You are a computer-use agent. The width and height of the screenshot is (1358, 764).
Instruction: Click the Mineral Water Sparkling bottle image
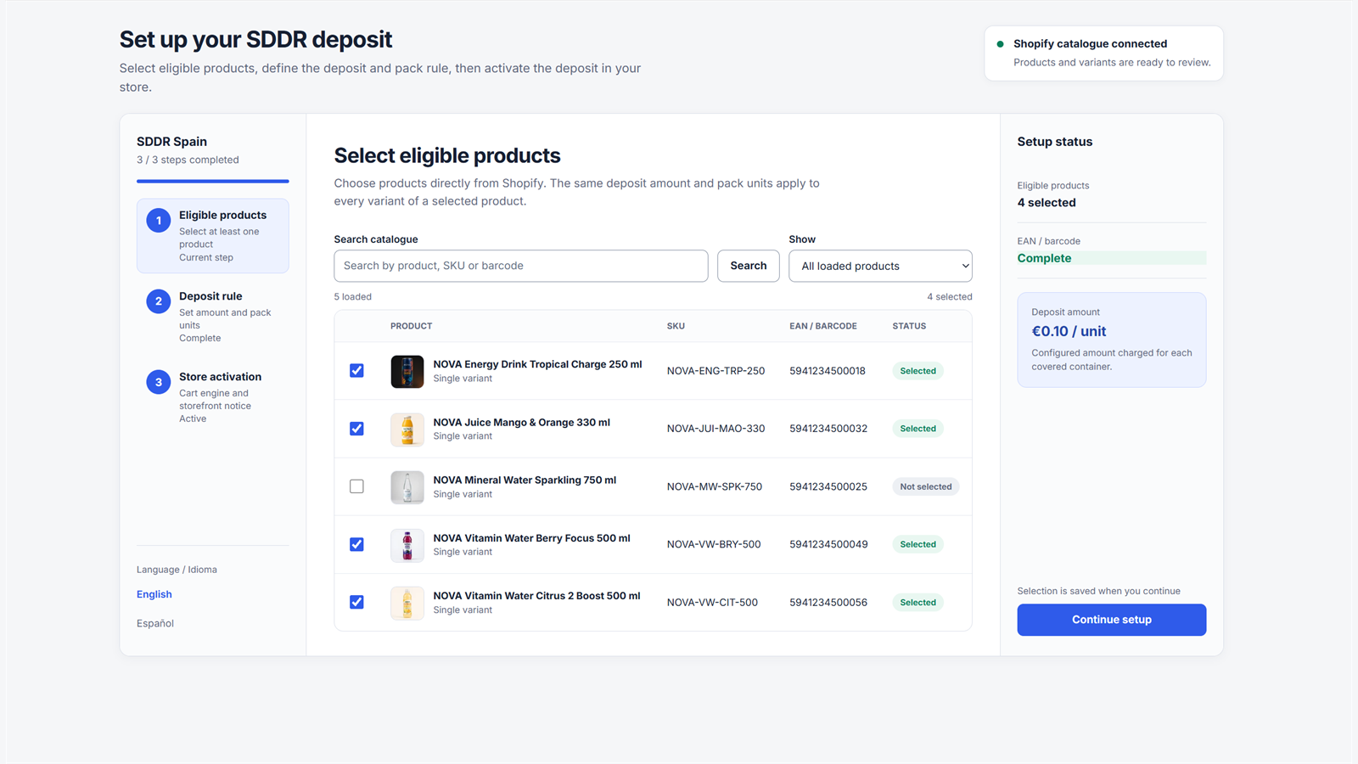pyautogui.click(x=407, y=487)
